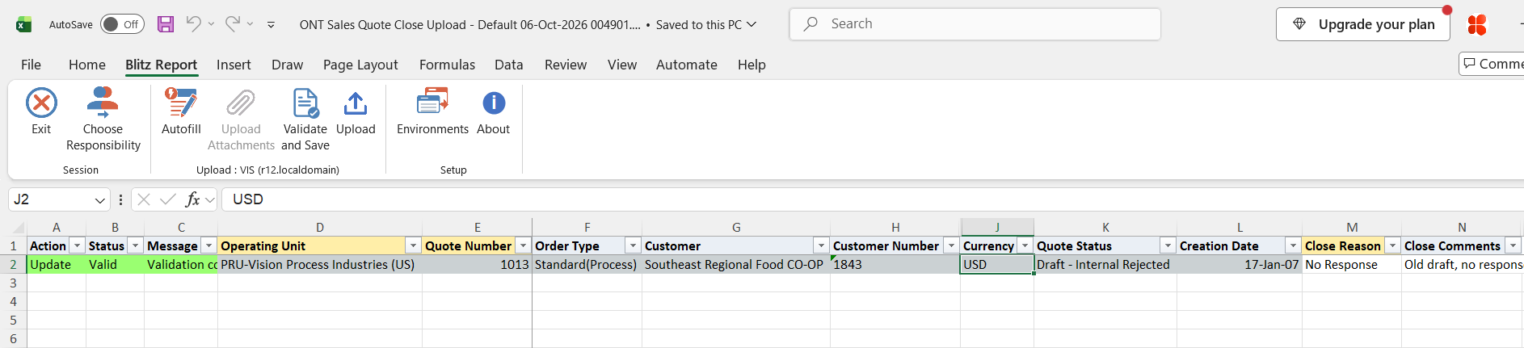This screenshot has width=1524, height=348.
Task: Open the About info icon
Action: coord(494,103)
